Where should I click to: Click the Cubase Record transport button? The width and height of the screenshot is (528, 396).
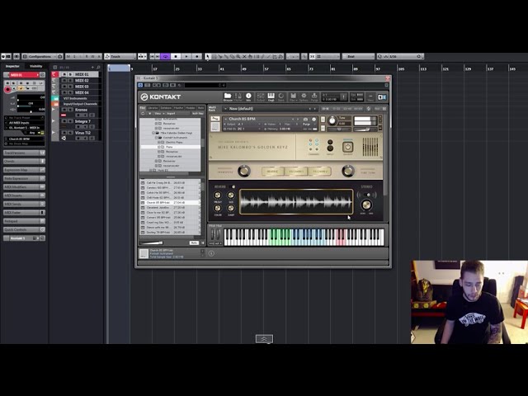(x=197, y=57)
